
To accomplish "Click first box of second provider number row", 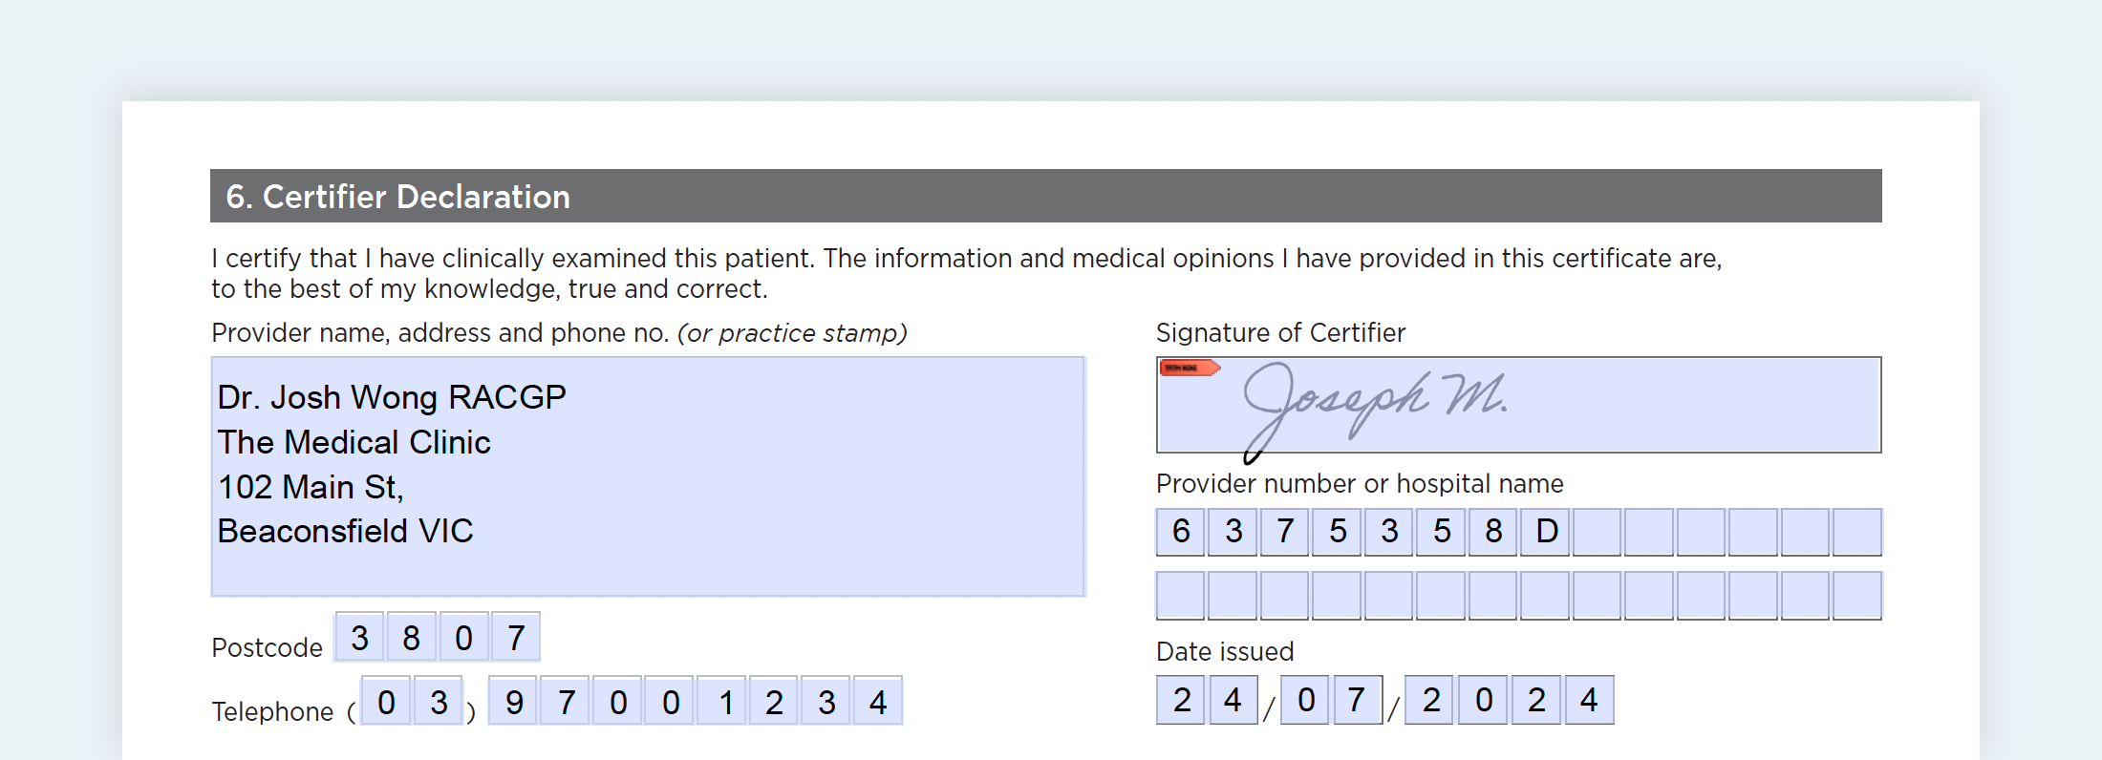I will tap(1181, 596).
